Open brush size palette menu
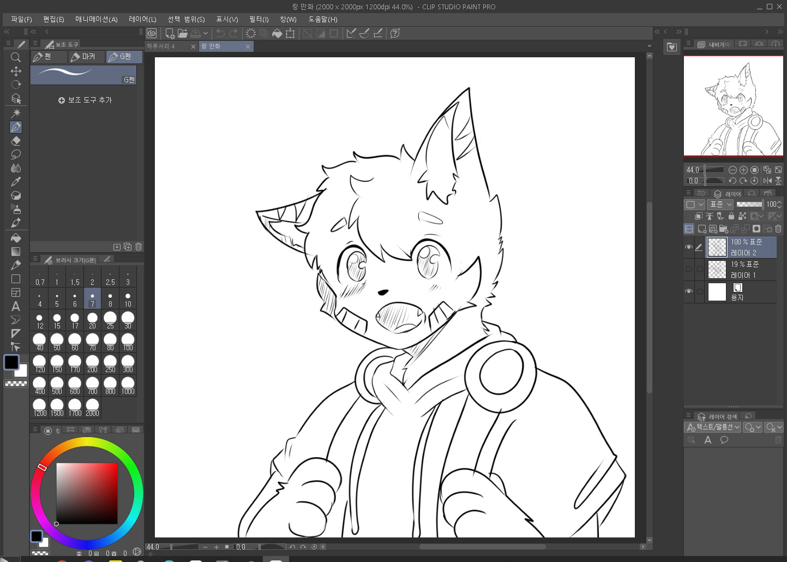 point(35,259)
